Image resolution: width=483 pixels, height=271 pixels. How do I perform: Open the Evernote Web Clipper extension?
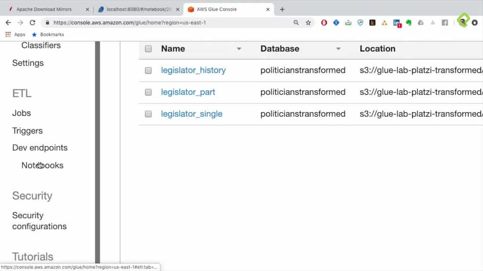tap(408, 22)
